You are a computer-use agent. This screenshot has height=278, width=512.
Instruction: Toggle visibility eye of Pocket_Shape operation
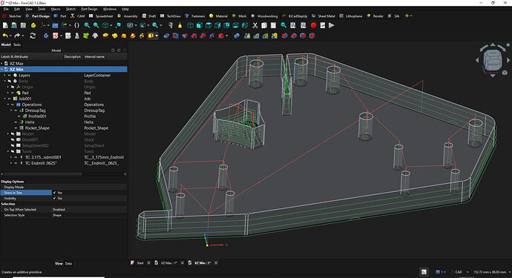16,128
